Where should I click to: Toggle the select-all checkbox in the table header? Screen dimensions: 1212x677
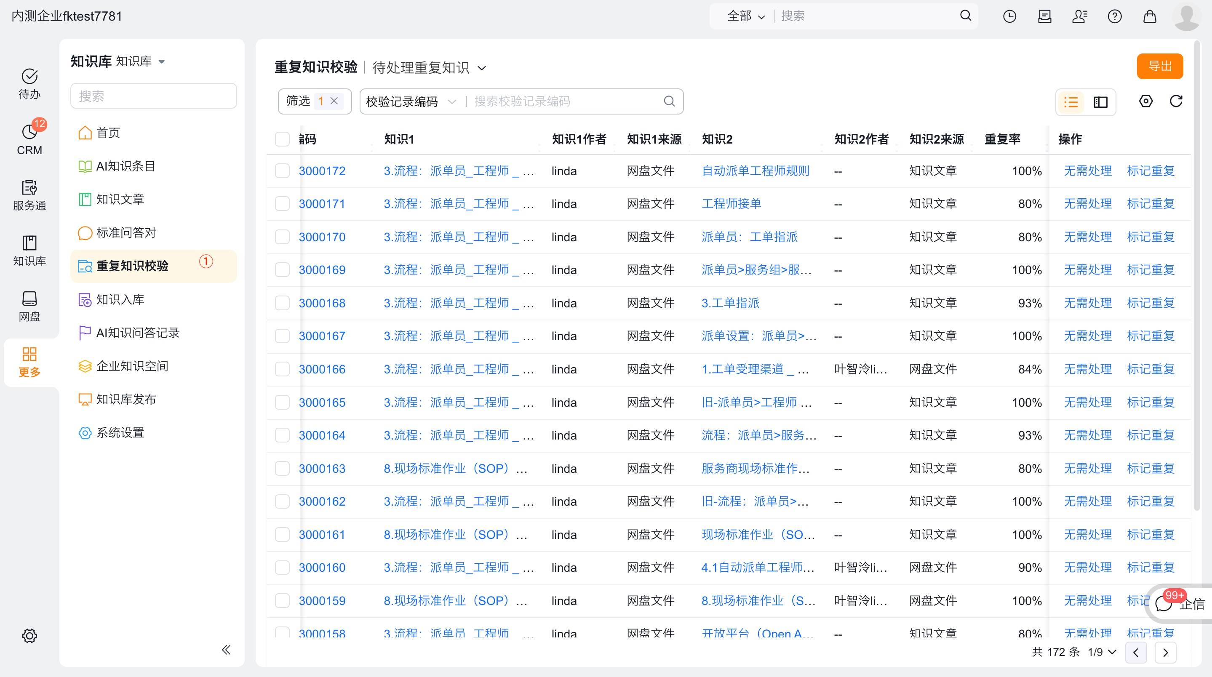point(282,139)
